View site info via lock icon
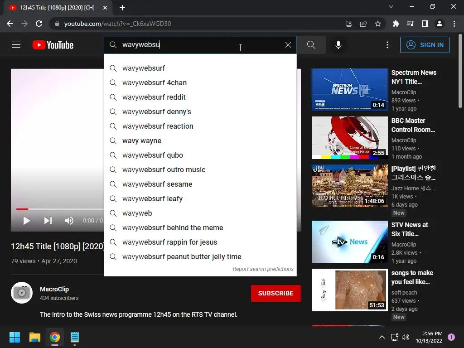 click(57, 24)
